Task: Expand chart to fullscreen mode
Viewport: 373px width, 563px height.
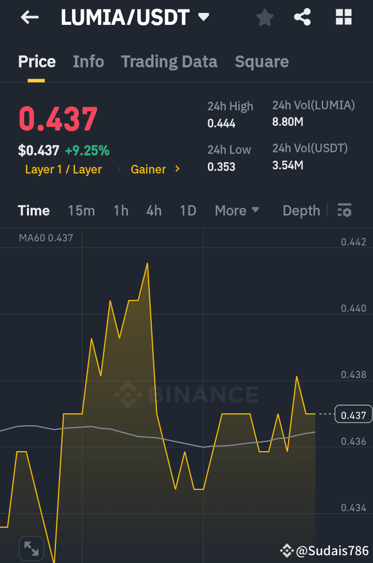Action: pyautogui.click(x=31, y=548)
